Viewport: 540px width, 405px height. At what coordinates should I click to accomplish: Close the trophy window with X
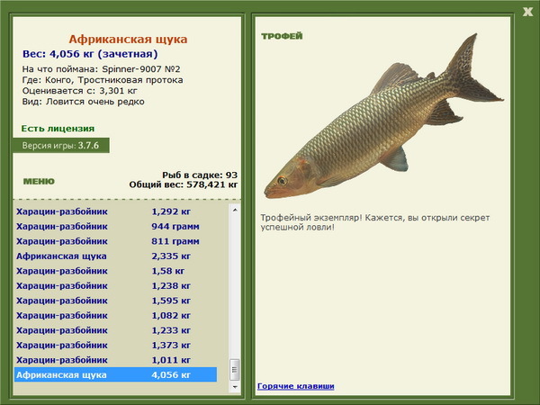pos(527,12)
